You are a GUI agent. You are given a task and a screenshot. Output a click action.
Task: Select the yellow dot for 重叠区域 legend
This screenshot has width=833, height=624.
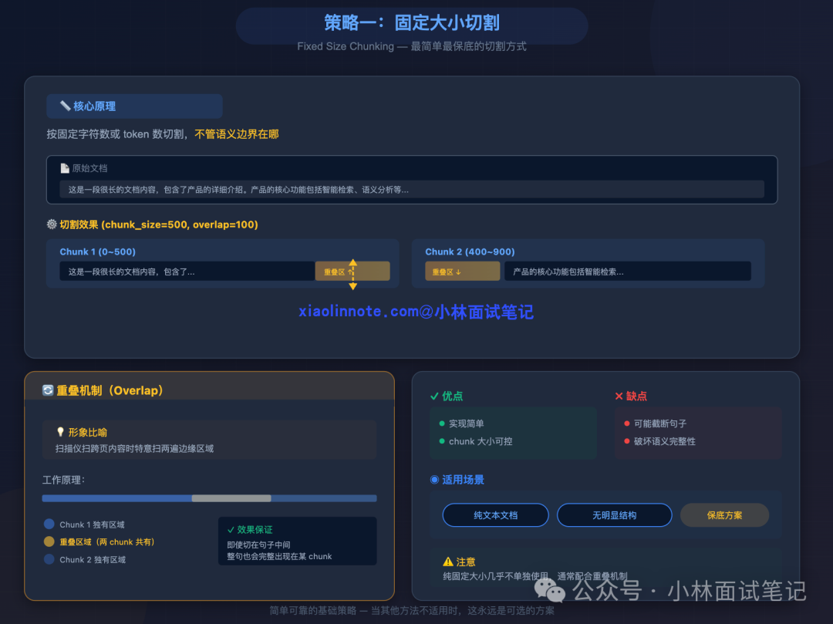51,541
